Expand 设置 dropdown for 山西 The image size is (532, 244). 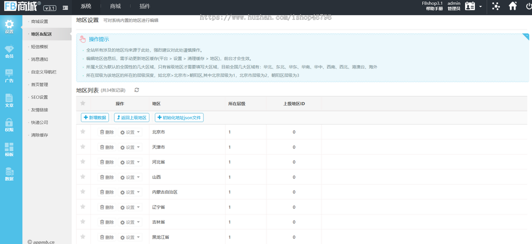coord(130,177)
